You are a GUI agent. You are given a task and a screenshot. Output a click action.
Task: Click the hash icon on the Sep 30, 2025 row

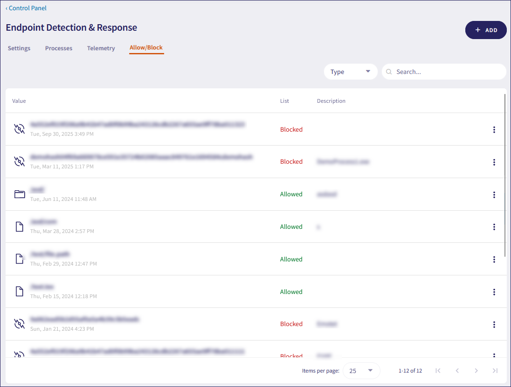(x=20, y=129)
